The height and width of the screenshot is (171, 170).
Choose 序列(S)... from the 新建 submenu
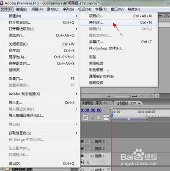point(118,22)
